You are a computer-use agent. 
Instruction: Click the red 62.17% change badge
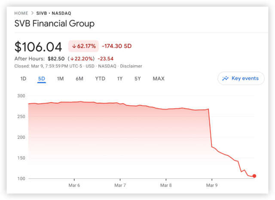tap(83, 46)
